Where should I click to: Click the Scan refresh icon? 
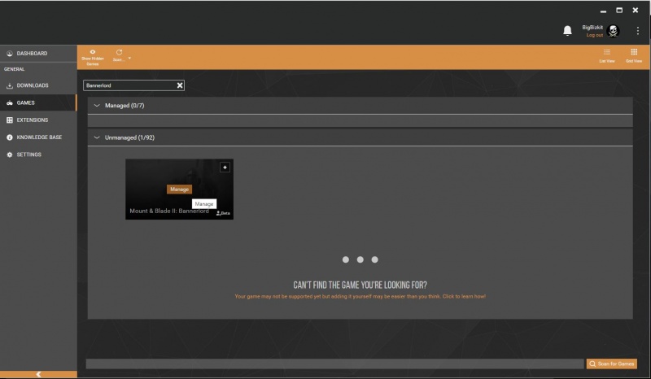(119, 52)
